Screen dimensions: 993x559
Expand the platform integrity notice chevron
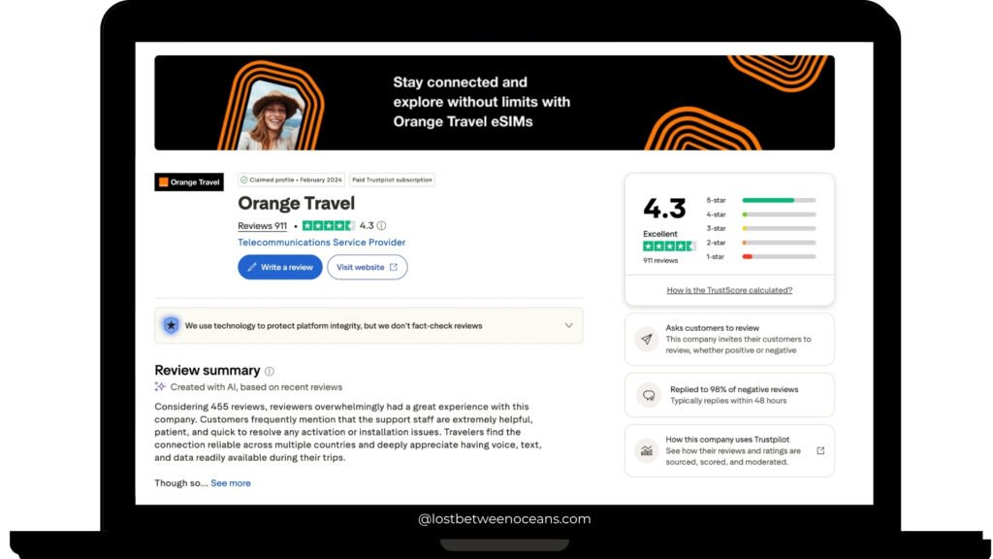coord(568,326)
